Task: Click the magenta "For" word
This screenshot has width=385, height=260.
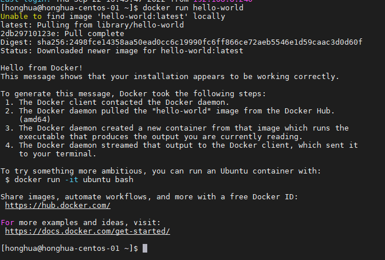Action: (7, 222)
